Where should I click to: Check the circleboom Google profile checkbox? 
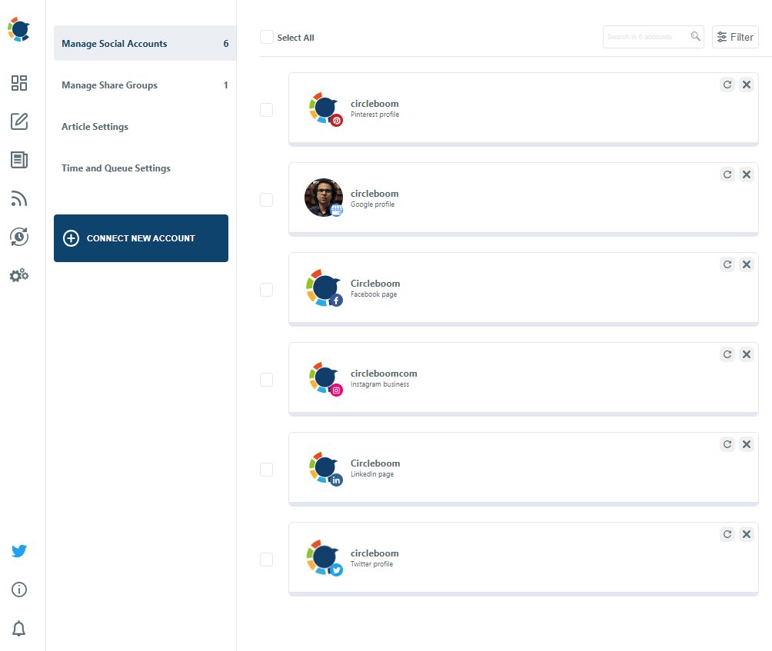[x=266, y=200]
